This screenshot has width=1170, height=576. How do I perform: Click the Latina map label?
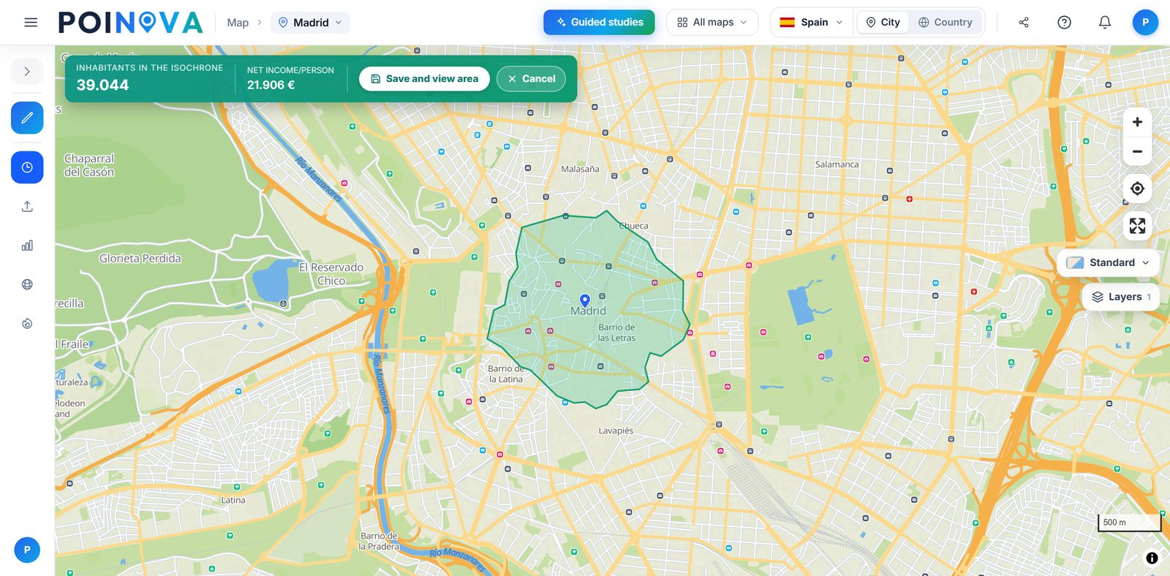(x=233, y=500)
